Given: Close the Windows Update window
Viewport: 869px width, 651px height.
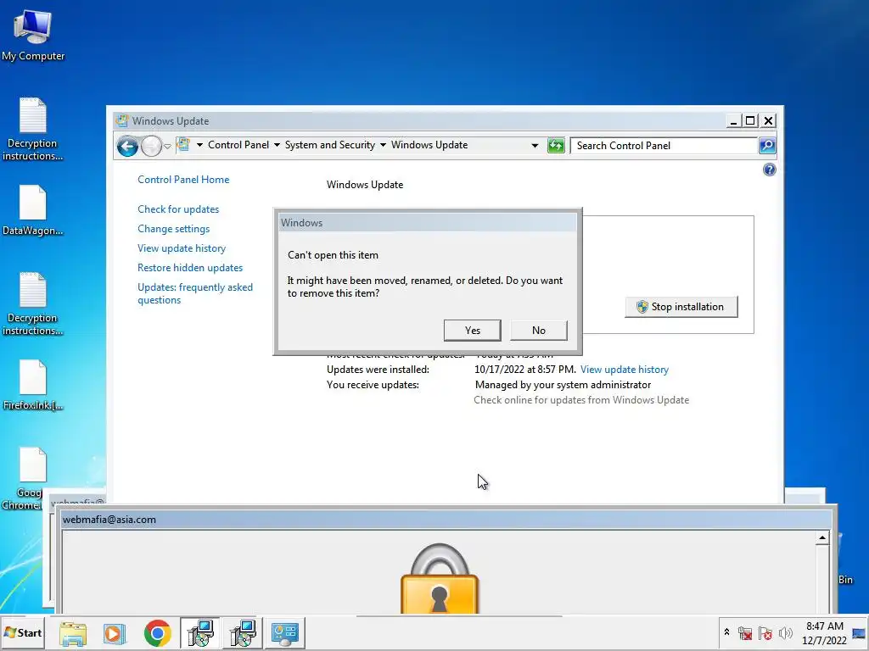Looking at the screenshot, I should pyautogui.click(x=769, y=120).
